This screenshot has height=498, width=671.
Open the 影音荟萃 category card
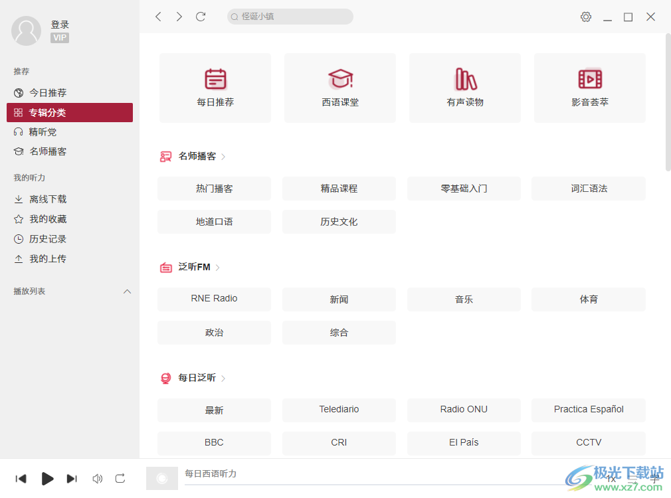pyautogui.click(x=590, y=88)
